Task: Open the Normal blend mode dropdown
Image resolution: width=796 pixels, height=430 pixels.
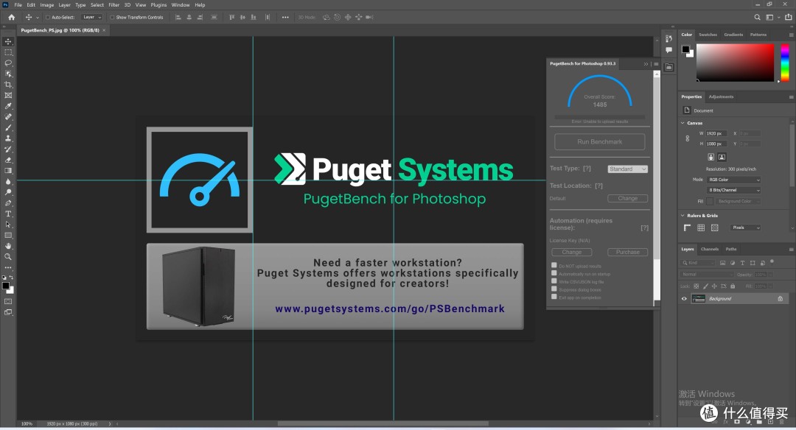Action: tap(706, 275)
